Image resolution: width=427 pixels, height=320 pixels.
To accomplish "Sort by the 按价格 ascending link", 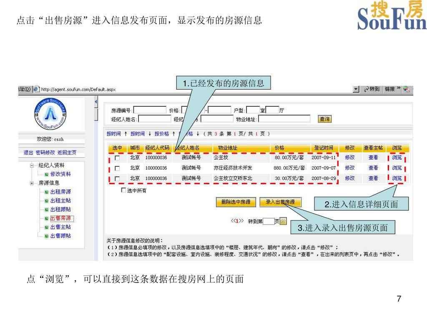I will [161, 134].
